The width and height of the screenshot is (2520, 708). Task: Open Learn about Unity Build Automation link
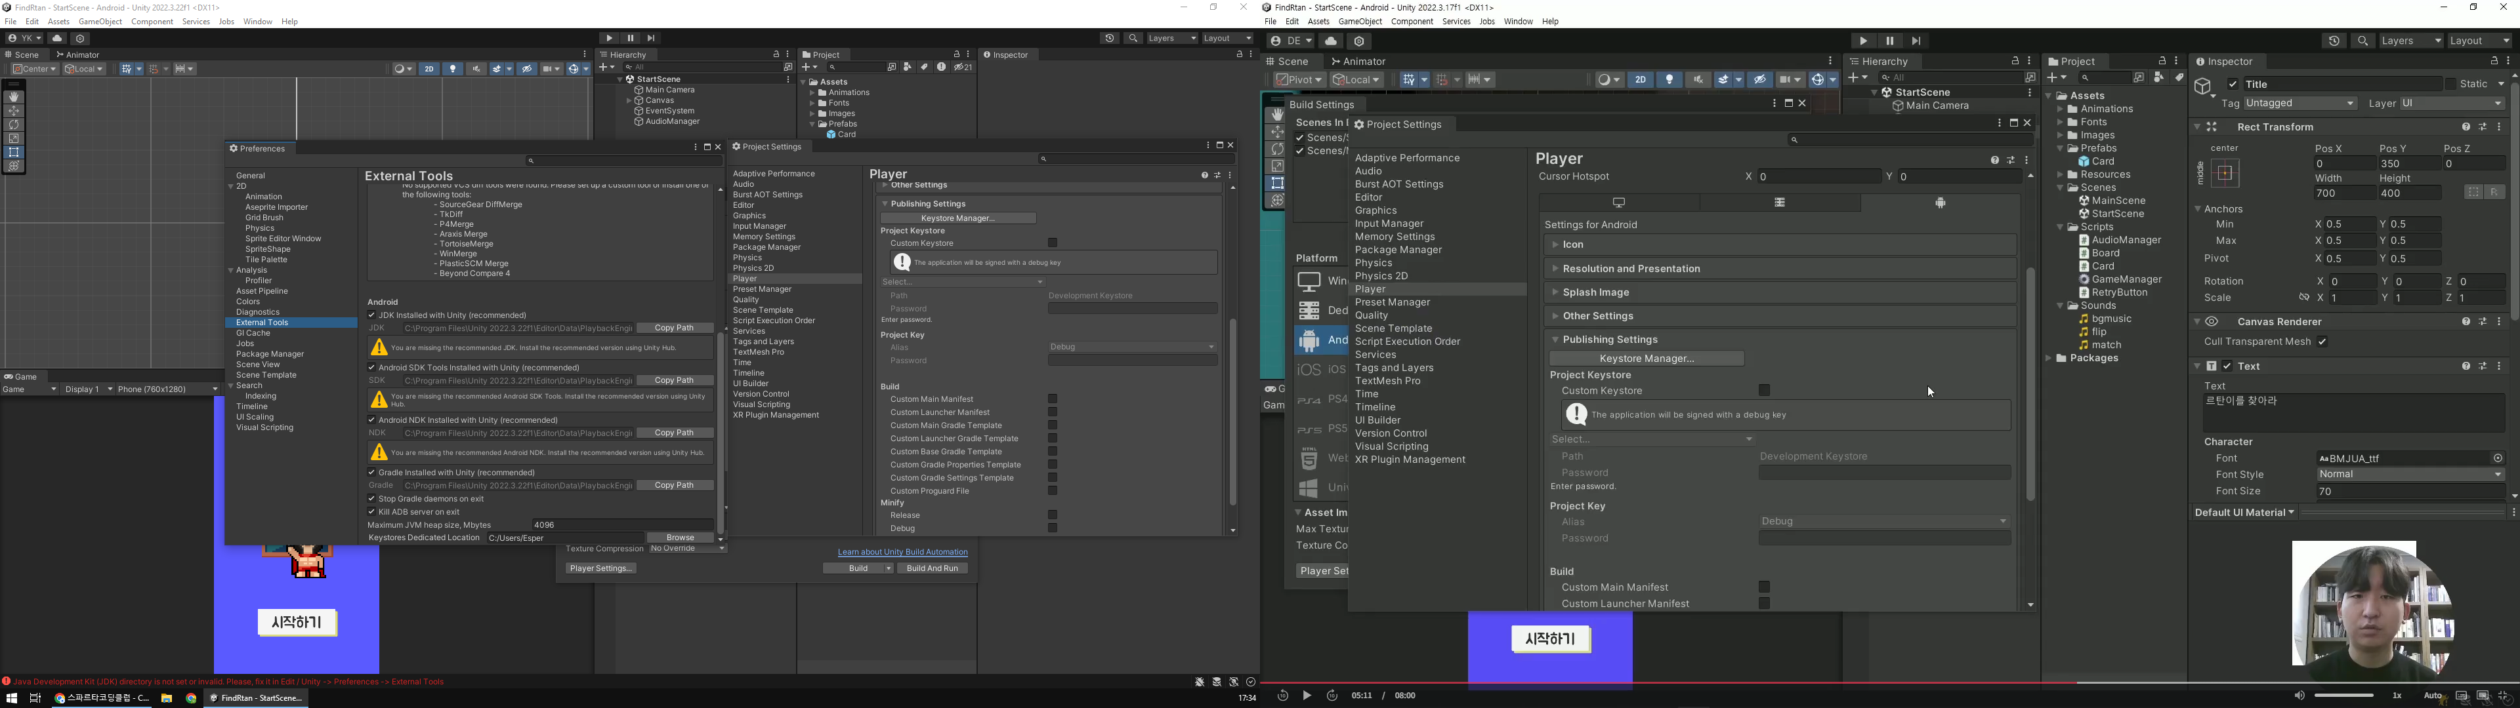pyautogui.click(x=903, y=553)
